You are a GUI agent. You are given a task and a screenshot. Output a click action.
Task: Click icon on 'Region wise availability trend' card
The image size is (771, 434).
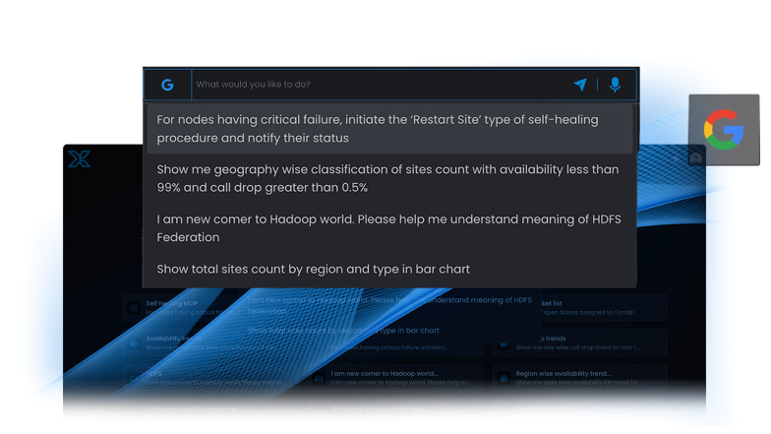pos(502,378)
